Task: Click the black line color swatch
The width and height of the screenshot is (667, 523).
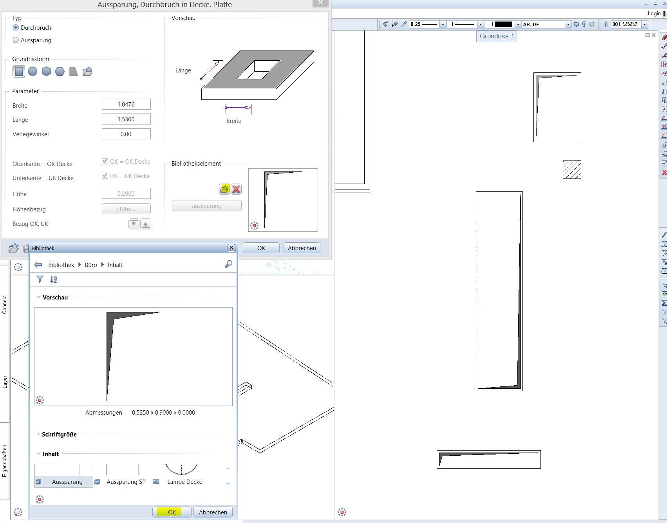Action: [503, 24]
